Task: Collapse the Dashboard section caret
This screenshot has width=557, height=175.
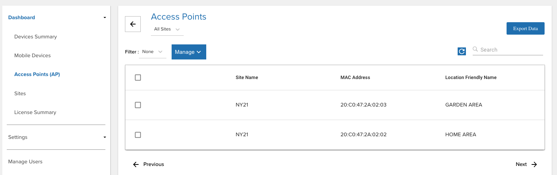Action: coord(105,18)
